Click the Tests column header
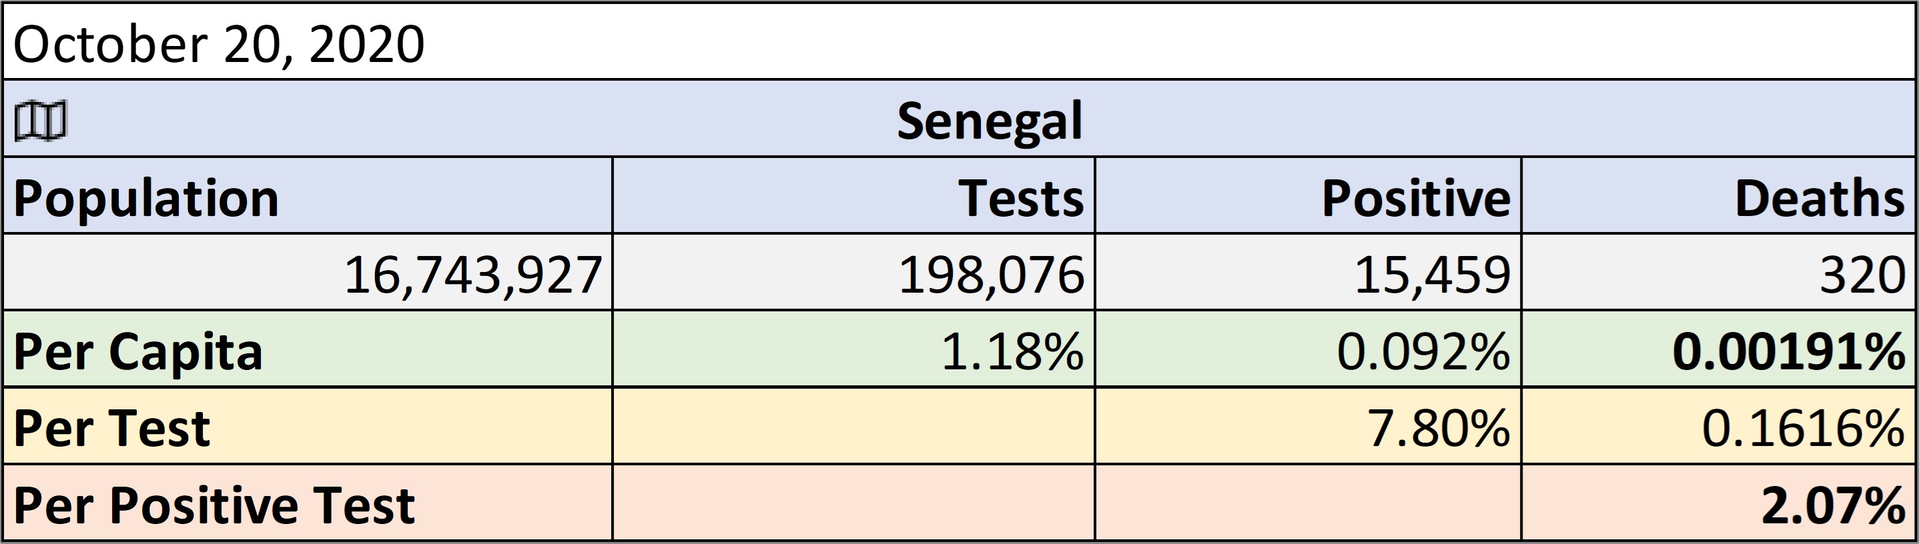 [x=853, y=196]
